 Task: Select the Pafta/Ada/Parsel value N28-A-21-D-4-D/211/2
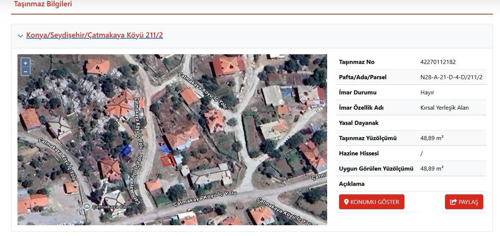pyautogui.click(x=451, y=77)
